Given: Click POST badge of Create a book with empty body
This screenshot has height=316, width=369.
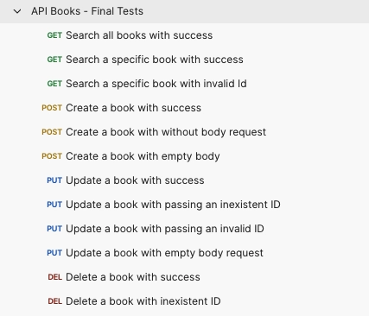Looking at the screenshot, I should tap(52, 156).
